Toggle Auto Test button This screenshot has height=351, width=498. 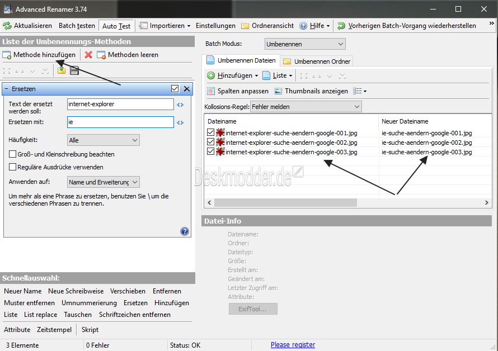(x=116, y=26)
